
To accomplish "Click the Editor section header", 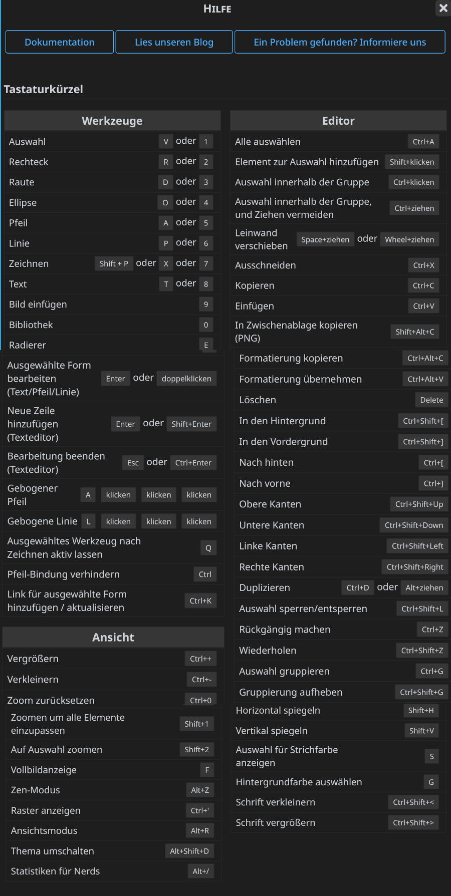I will [x=338, y=121].
